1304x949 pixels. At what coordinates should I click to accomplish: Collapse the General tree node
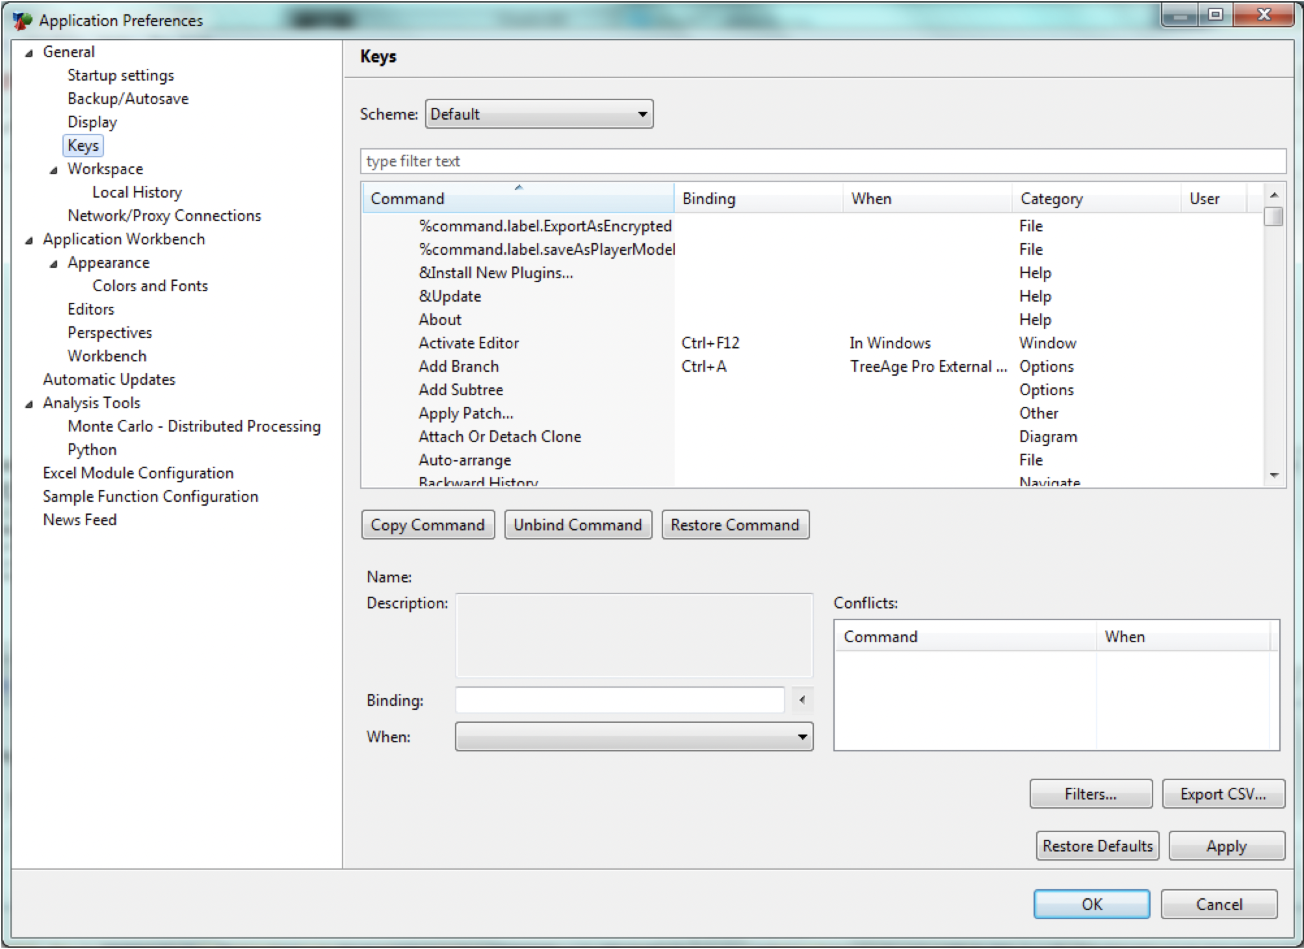coord(29,51)
